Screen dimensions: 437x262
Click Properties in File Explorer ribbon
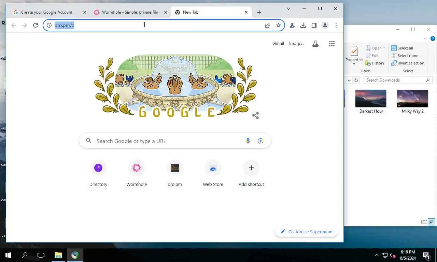click(354, 55)
